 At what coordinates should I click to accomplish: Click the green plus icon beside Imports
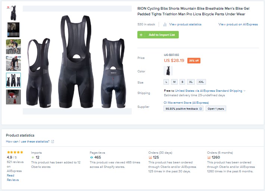coord(33,157)
